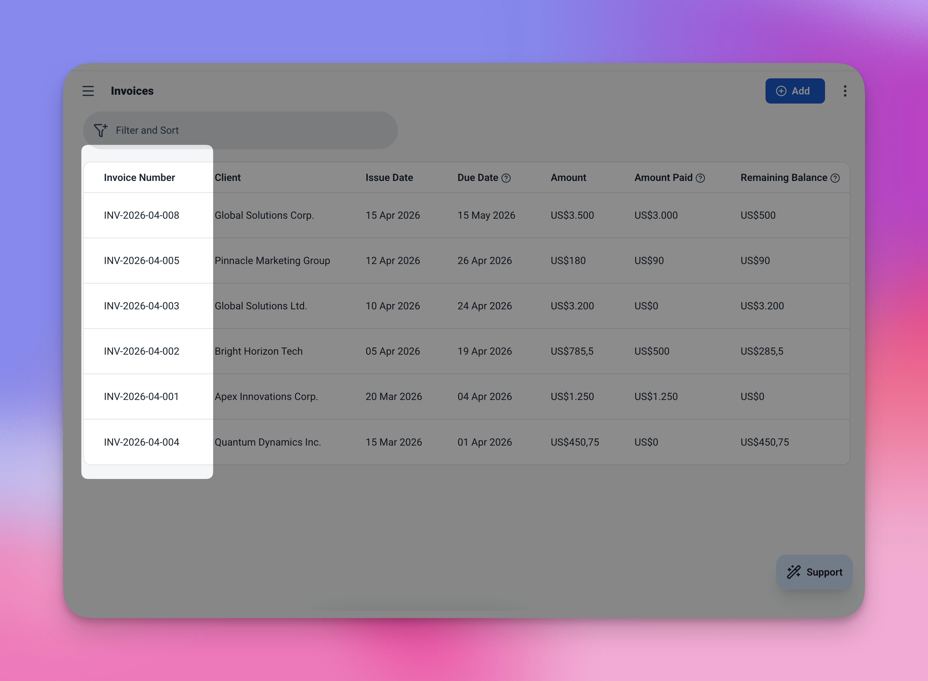The image size is (928, 681).
Task: Click the Invoice Number column header
Action: pyautogui.click(x=139, y=178)
